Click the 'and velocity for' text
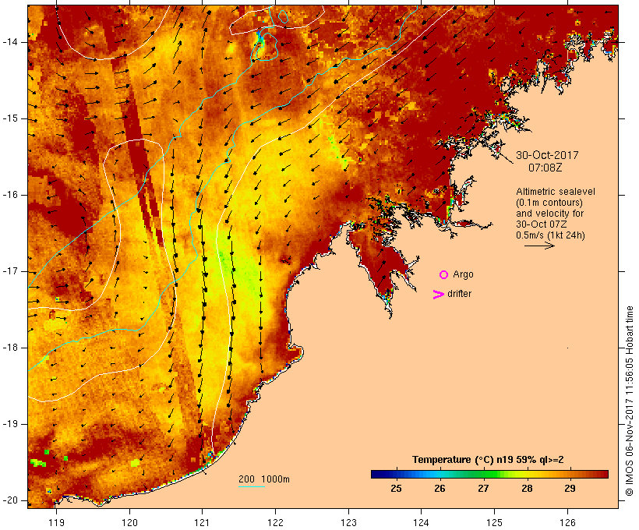The image size is (639, 530). click(x=549, y=214)
